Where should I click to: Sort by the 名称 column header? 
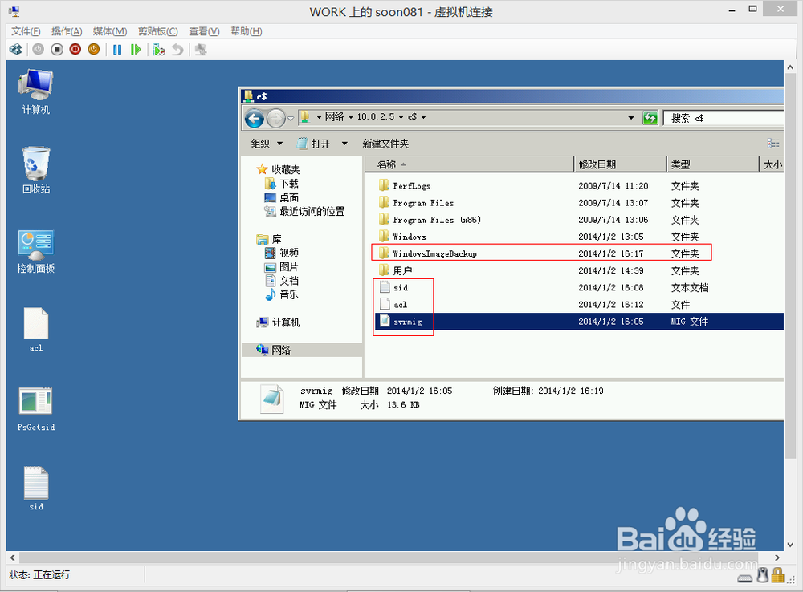(469, 164)
